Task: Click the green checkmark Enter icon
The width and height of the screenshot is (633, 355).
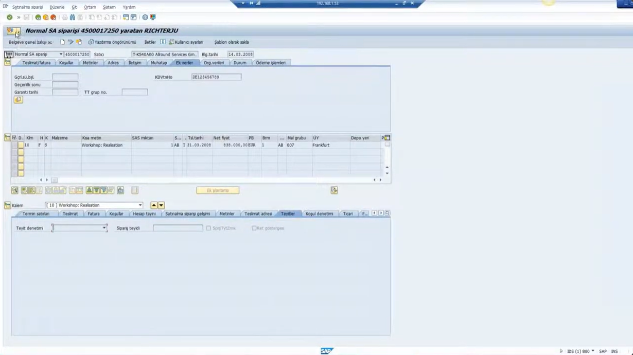Action: click(9, 17)
